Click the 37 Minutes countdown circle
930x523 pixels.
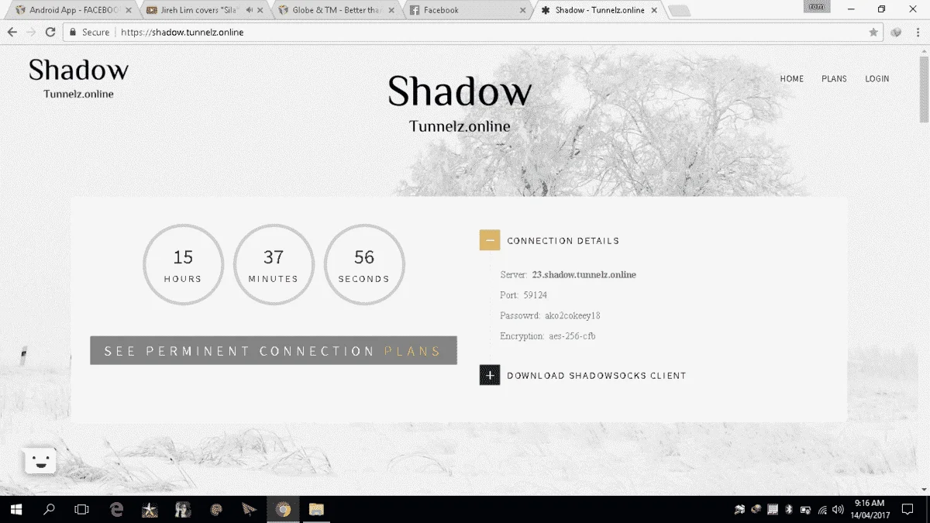click(274, 264)
